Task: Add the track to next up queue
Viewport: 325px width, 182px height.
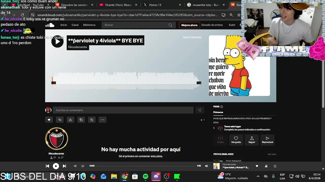Action: tap(92, 120)
